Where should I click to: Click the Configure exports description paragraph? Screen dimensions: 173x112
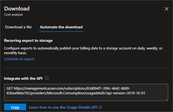(x=83, y=50)
